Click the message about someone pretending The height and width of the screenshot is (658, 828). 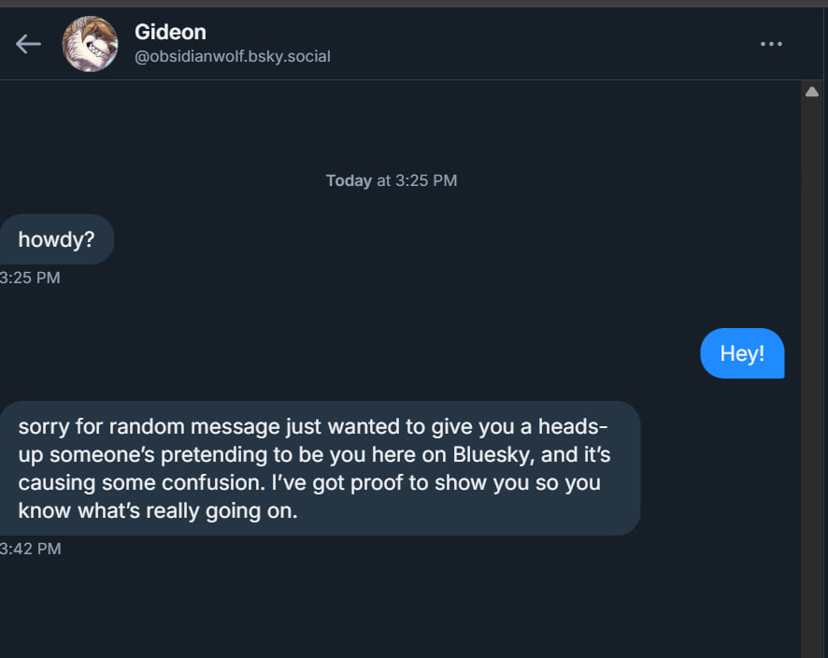pos(318,468)
